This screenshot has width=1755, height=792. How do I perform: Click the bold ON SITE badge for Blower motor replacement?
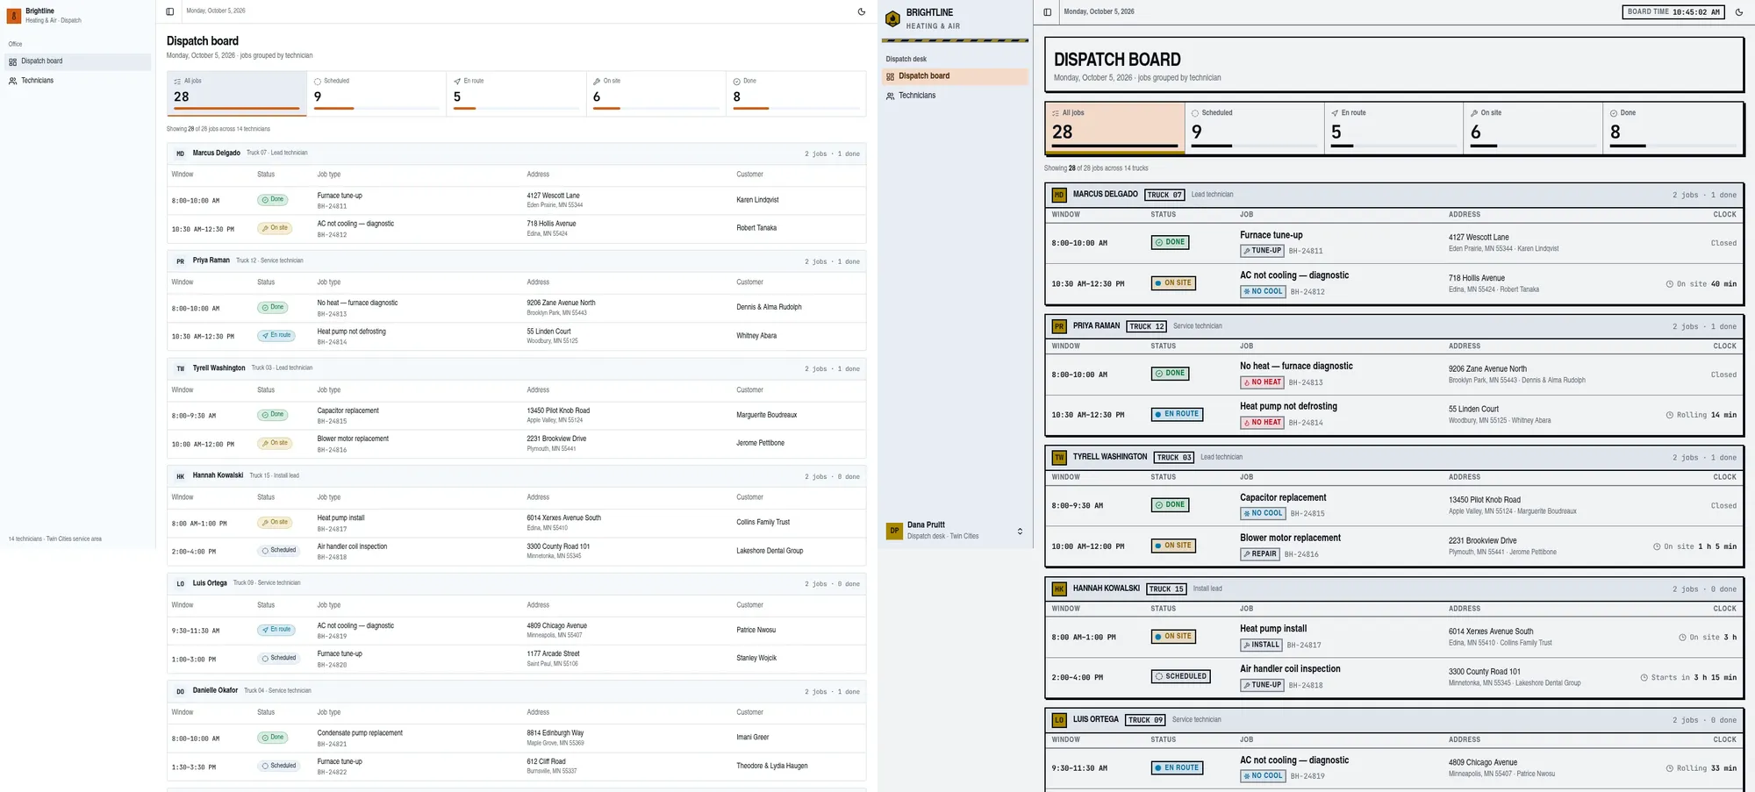click(1173, 546)
